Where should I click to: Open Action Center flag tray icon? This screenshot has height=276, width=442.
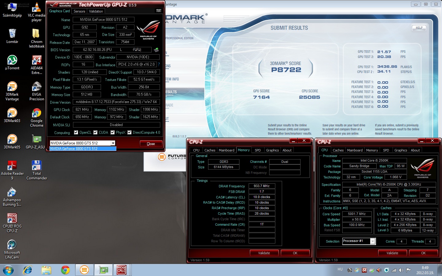point(408,270)
